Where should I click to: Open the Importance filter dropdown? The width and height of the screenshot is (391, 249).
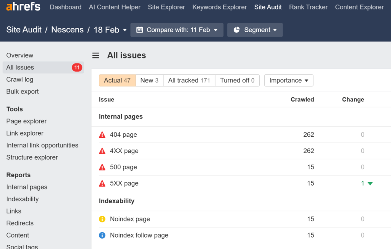tap(289, 80)
